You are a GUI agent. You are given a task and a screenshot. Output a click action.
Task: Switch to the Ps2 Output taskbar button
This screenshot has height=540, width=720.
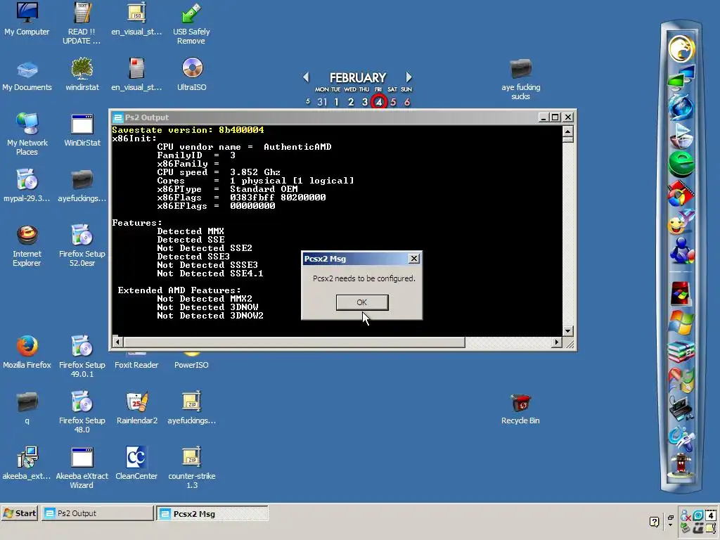click(97, 513)
